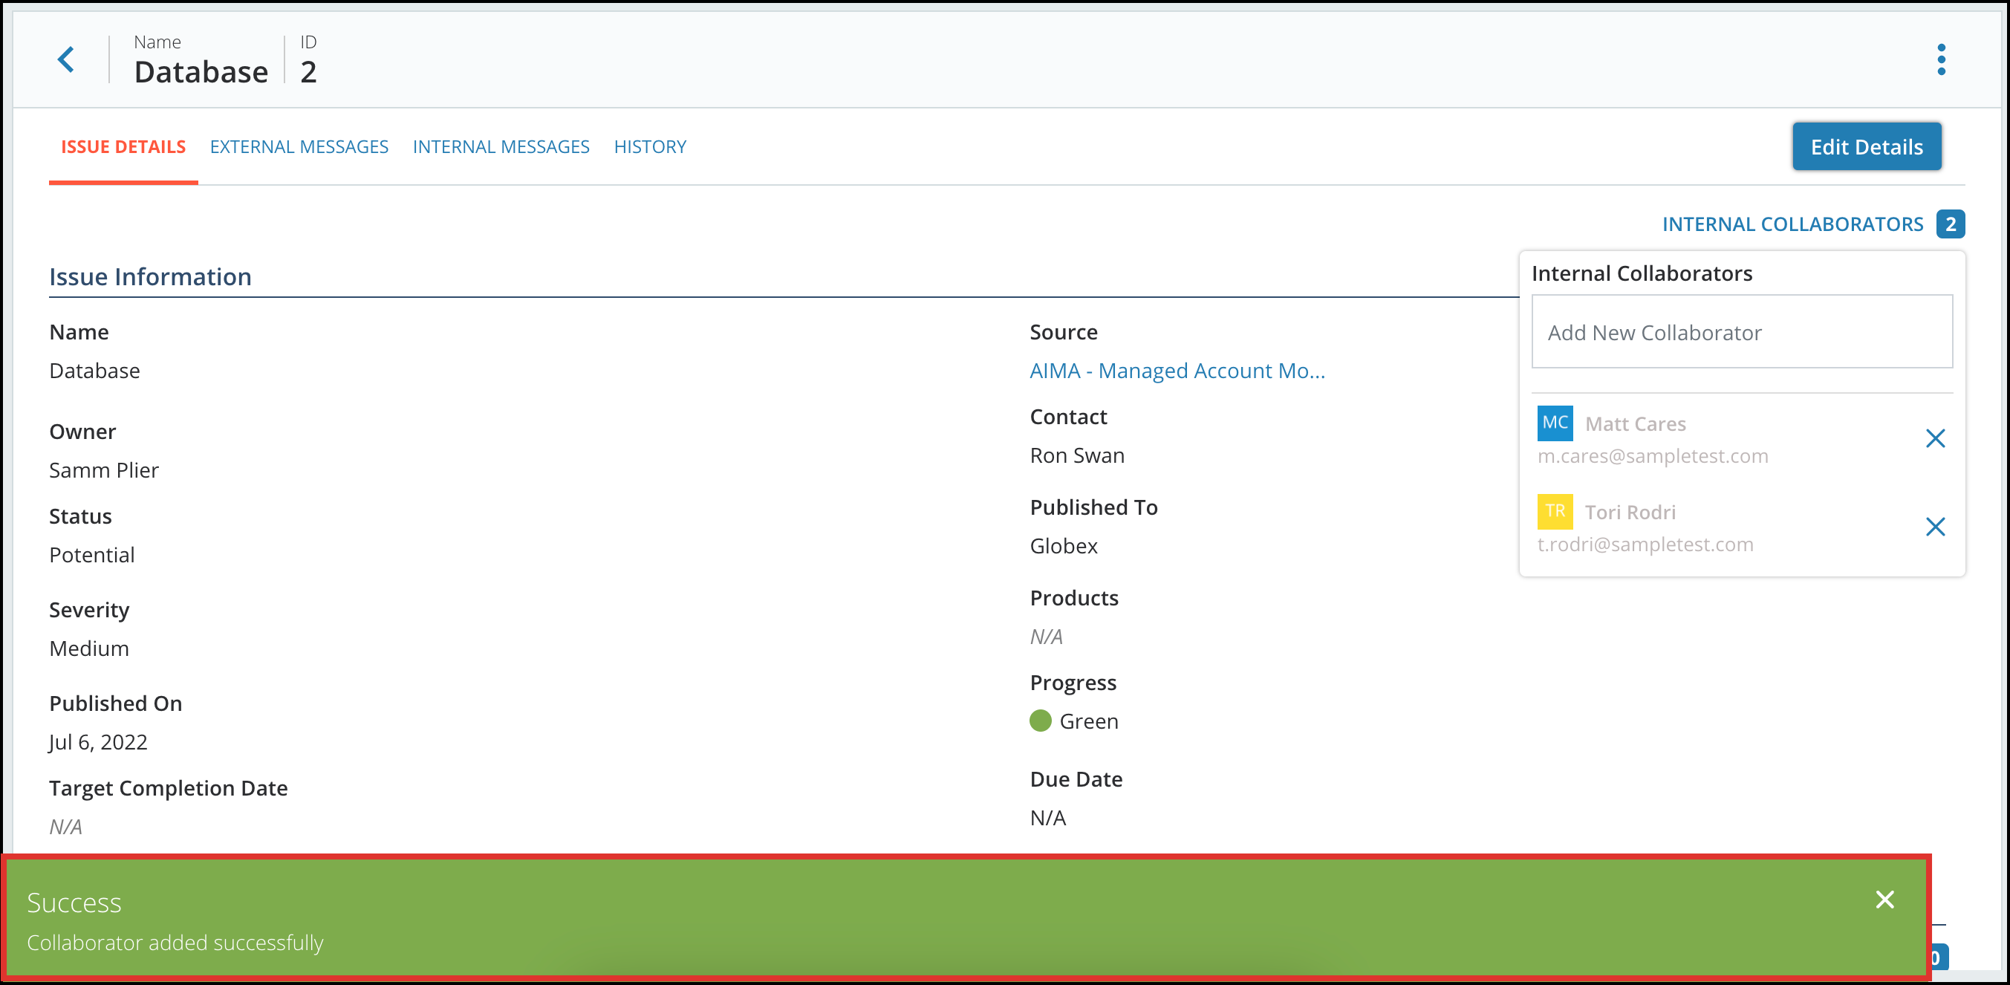The width and height of the screenshot is (2010, 985).
Task: Click the Edit Details button
Action: click(1867, 147)
